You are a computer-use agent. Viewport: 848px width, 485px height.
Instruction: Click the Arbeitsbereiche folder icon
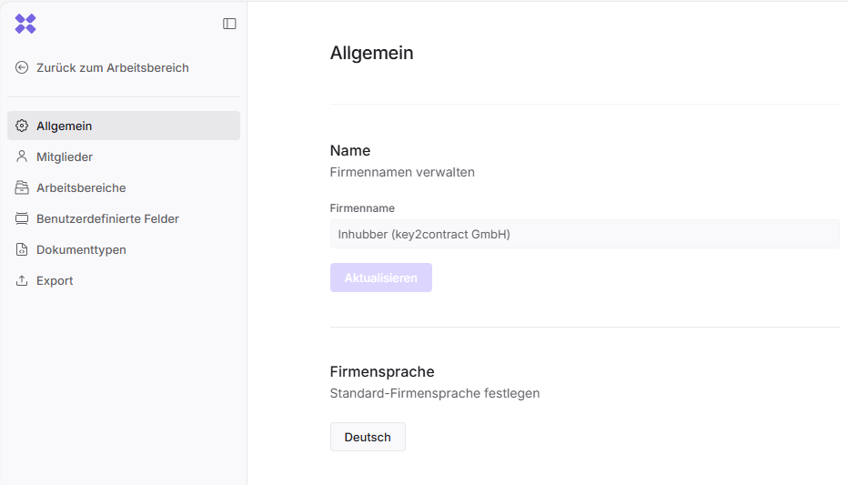(x=22, y=187)
